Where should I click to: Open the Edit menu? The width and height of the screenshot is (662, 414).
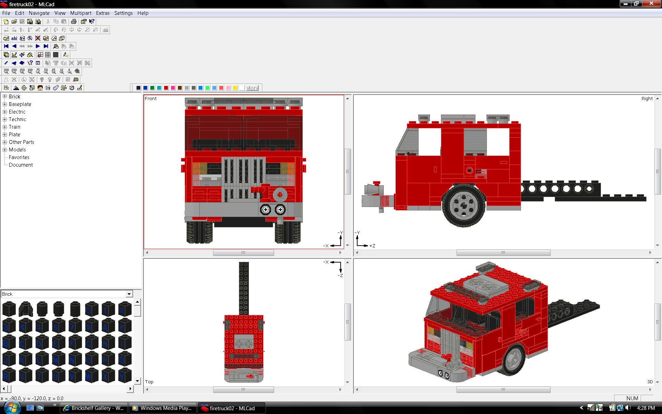point(20,13)
